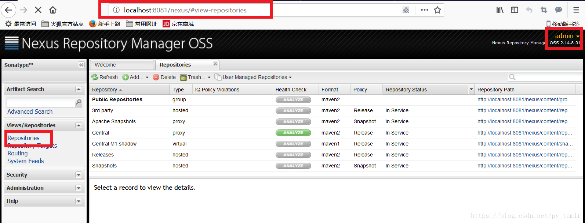This screenshot has height=223, width=585.
Task: Collapse the Views/Repositories panel
Action: coord(79,125)
